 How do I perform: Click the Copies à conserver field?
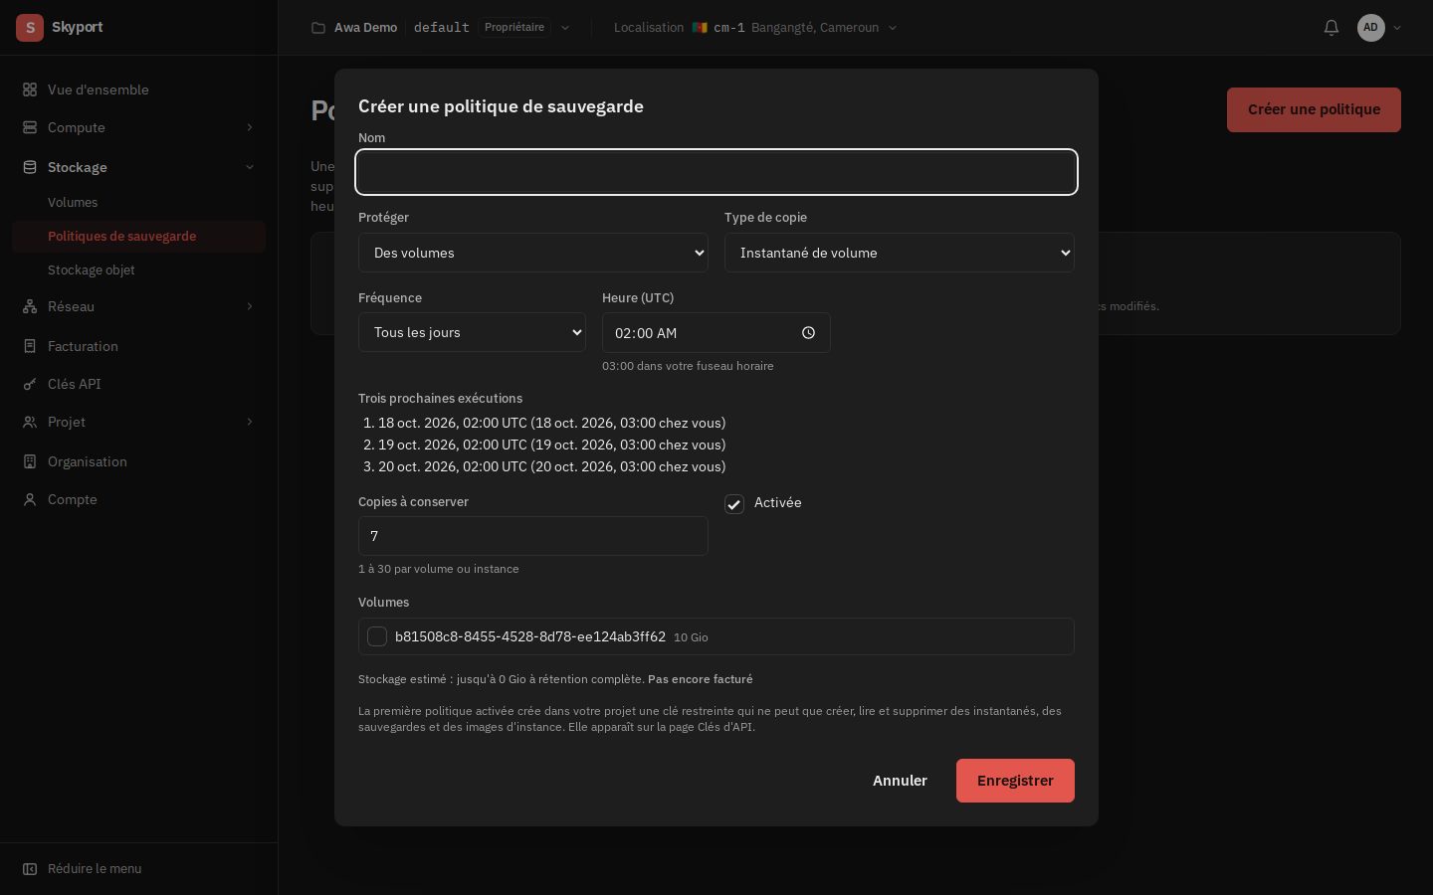click(x=533, y=536)
